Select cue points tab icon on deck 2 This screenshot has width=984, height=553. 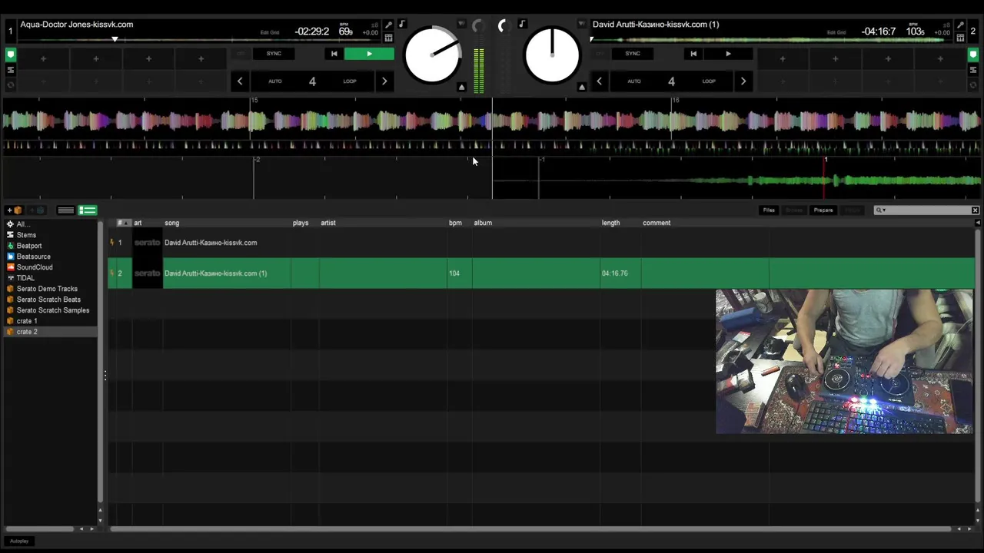tap(972, 55)
